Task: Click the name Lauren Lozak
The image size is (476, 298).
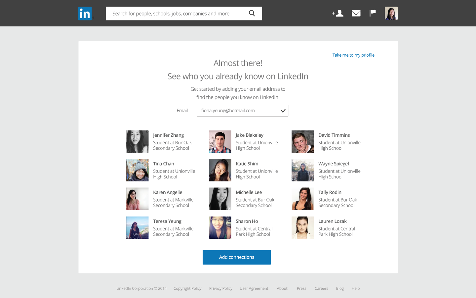Action: point(333,221)
